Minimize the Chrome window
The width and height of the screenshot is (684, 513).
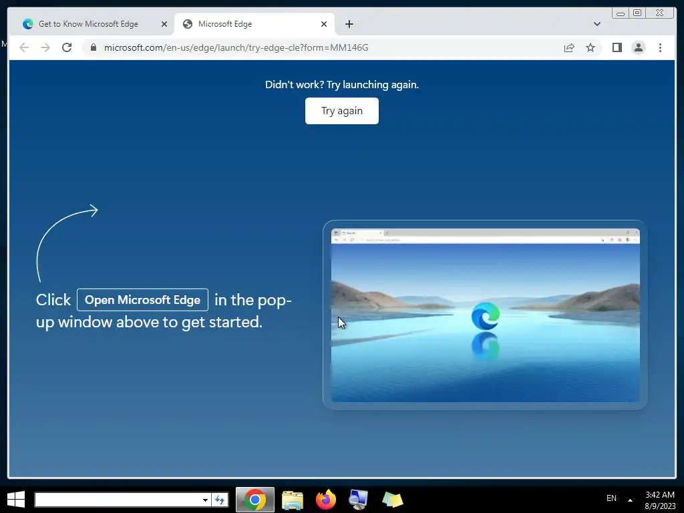click(x=621, y=13)
